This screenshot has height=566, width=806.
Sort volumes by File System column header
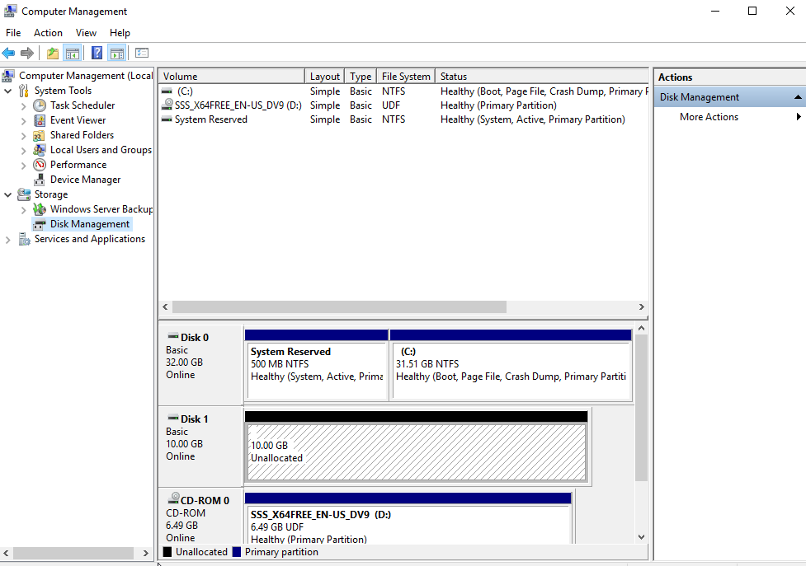pyautogui.click(x=406, y=77)
